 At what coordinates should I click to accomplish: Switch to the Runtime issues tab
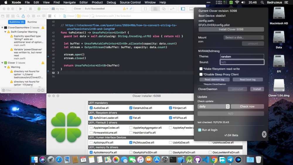tap(32, 22)
